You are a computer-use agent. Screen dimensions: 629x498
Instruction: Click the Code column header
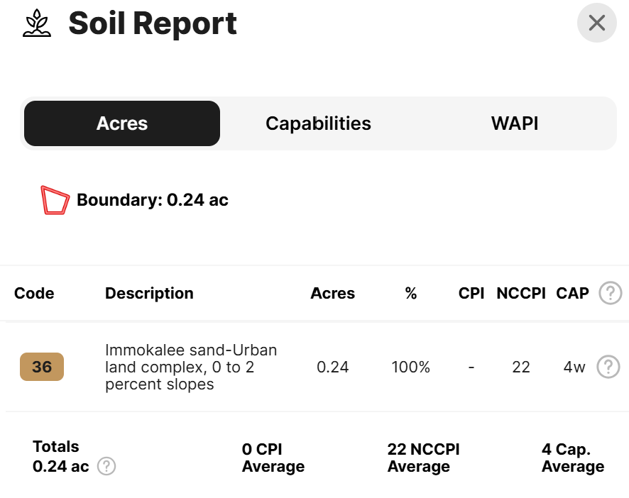click(x=34, y=294)
